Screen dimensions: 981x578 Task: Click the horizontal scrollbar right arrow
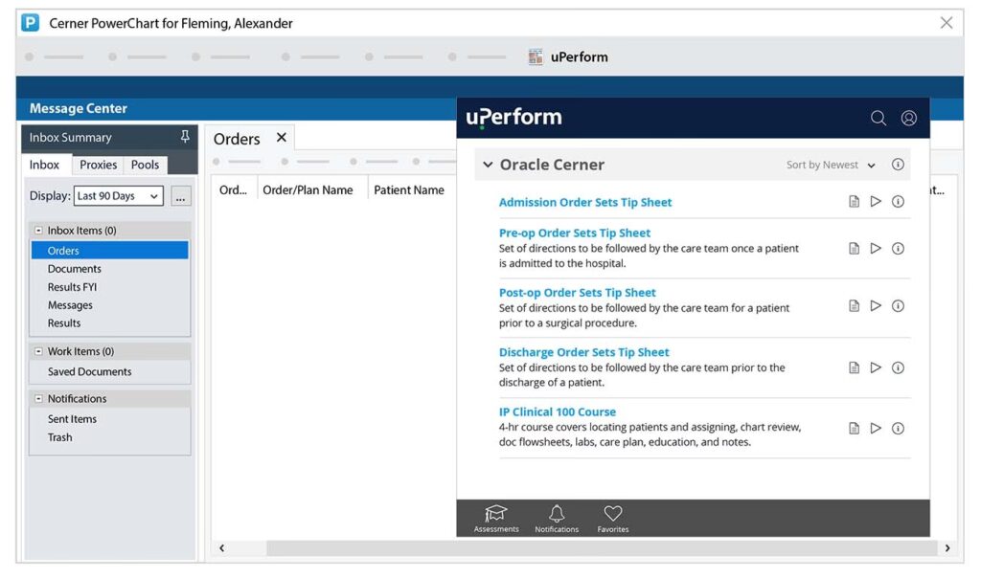pyautogui.click(x=947, y=548)
